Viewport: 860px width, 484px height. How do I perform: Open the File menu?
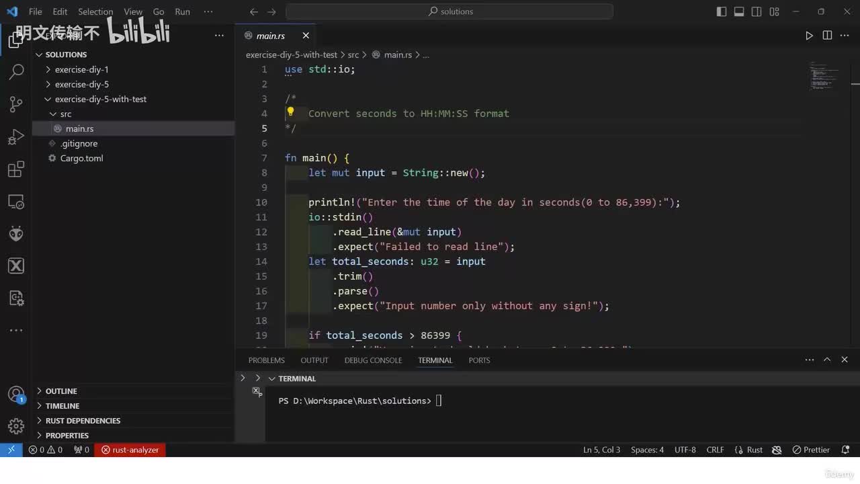36,11
